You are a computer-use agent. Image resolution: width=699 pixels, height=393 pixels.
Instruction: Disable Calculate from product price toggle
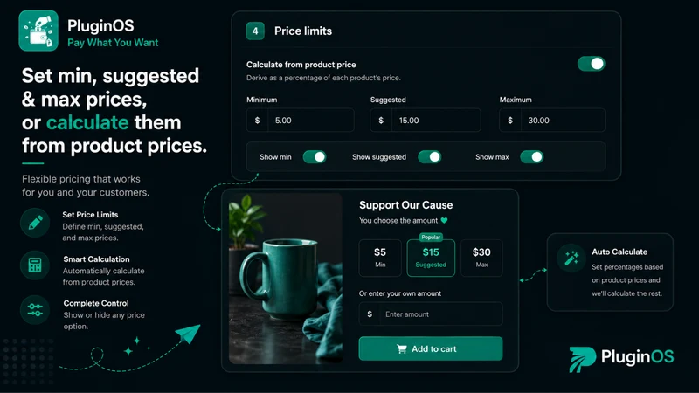(x=592, y=64)
